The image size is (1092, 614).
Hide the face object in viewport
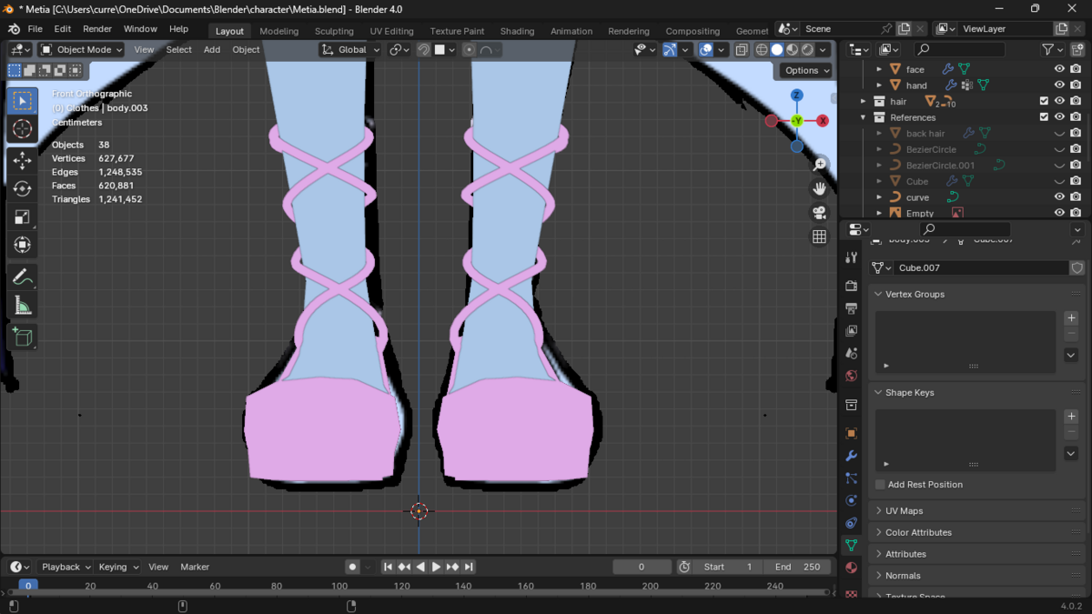click(x=1059, y=69)
